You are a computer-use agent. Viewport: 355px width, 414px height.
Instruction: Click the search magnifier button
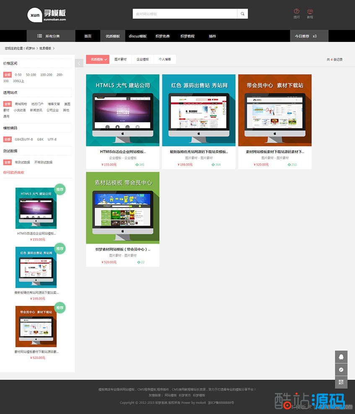242,14
